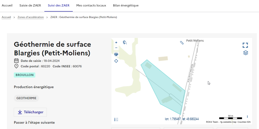This screenshot has width=259, height=129.
Task: Click the Accueil breadcrumb link
Action: click(x=6, y=17)
